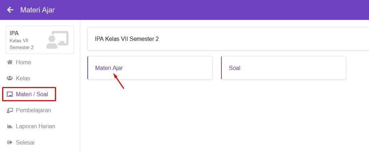Open the Laporan Harian menu label
The image size is (369, 152).
(x=35, y=126)
